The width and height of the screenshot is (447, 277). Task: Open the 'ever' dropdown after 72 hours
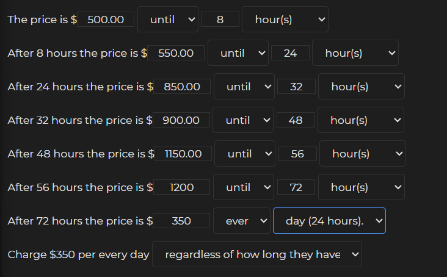242,221
